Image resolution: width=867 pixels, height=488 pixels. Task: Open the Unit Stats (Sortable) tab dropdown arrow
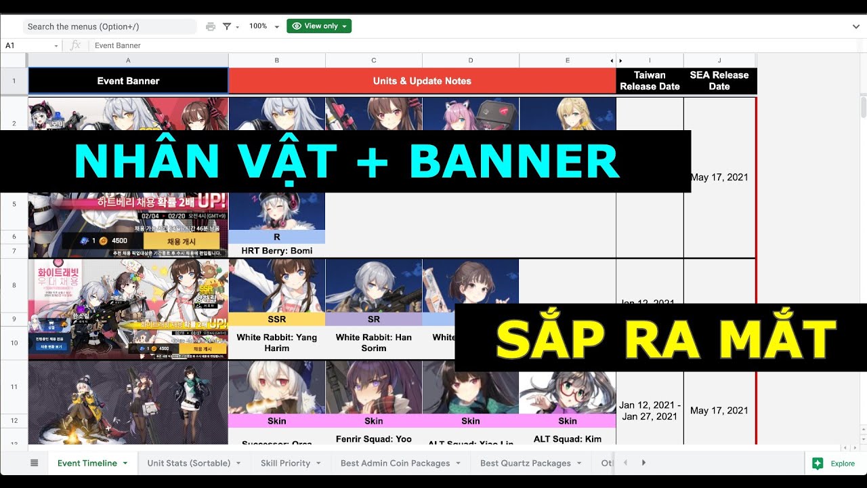[238, 464]
